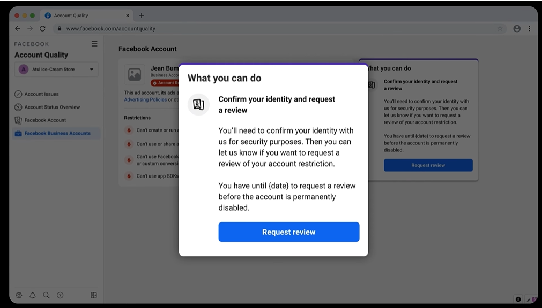Select the Account Quality browser tab

pyautogui.click(x=87, y=16)
